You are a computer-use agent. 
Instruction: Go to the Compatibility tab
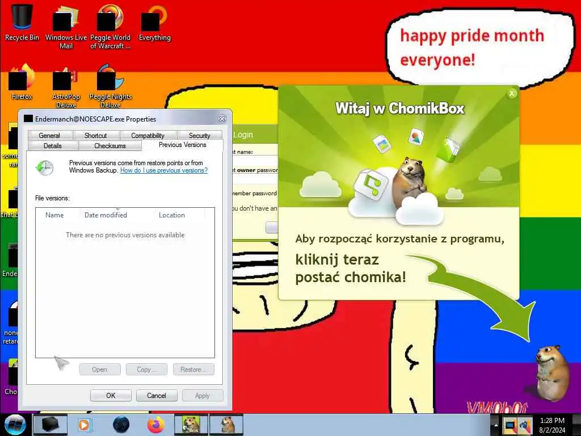(x=148, y=135)
